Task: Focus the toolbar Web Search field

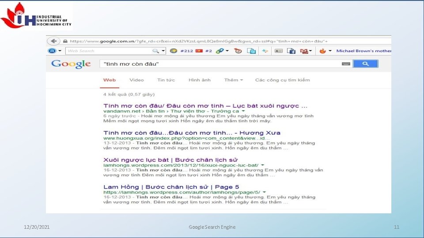Action: point(109,51)
